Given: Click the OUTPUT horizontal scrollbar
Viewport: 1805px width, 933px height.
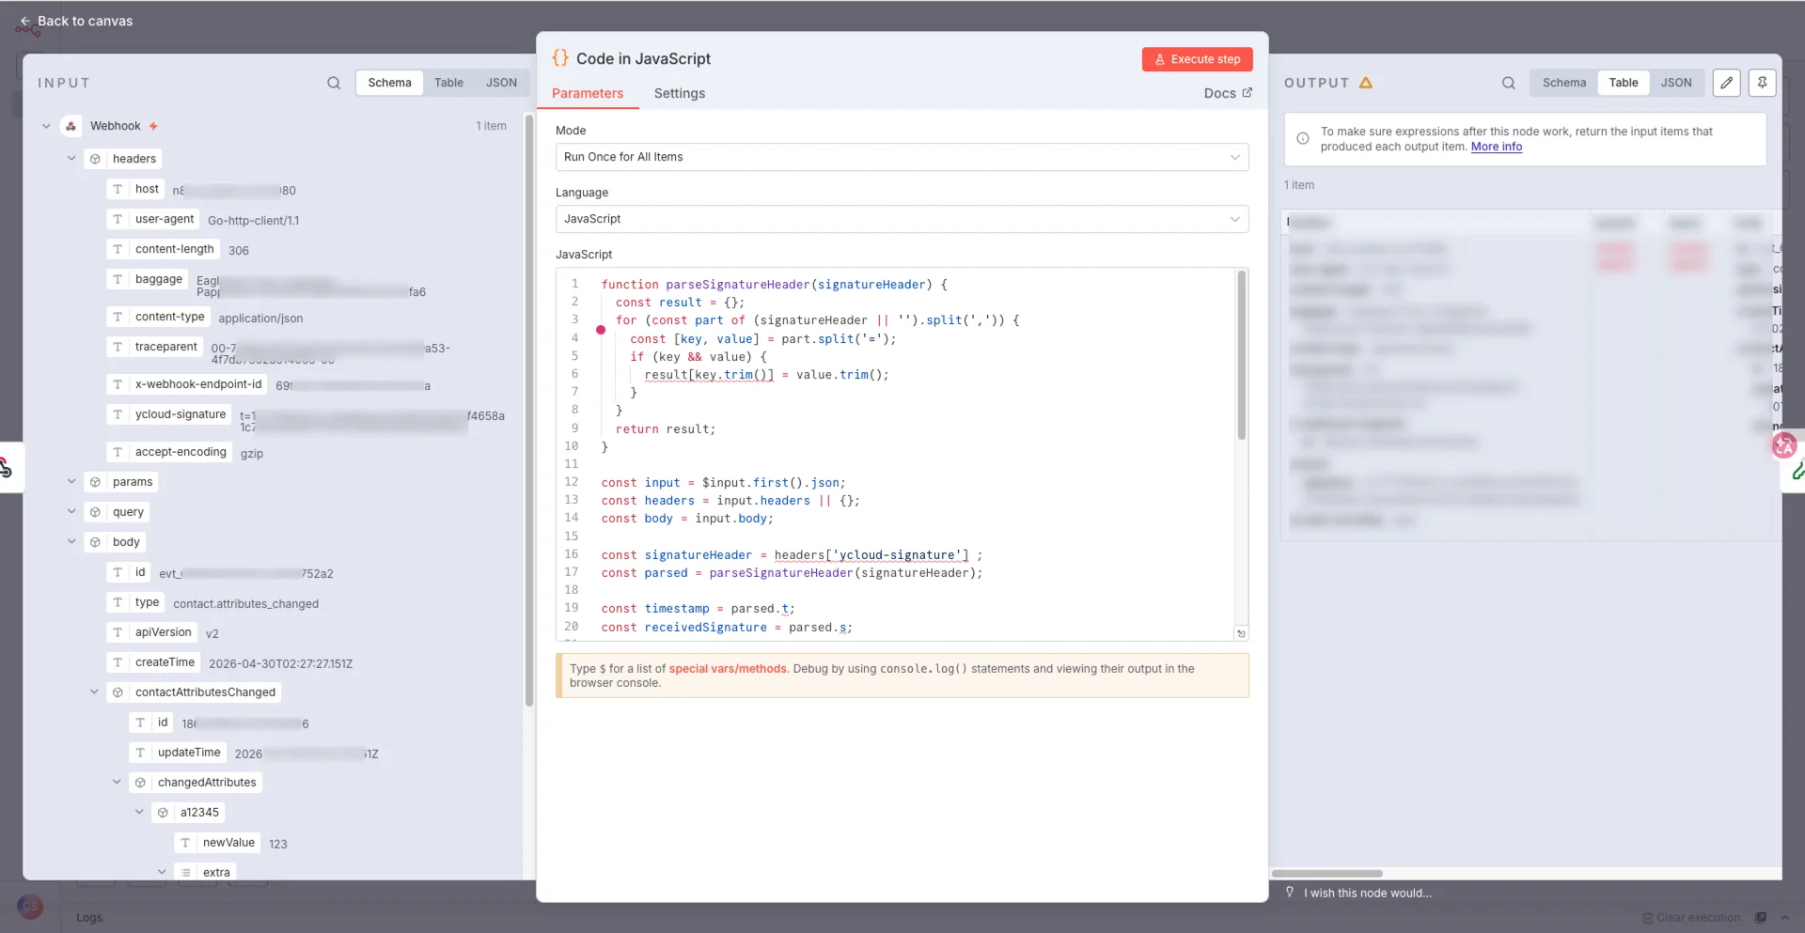Looking at the screenshot, I should pos(1327,873).
